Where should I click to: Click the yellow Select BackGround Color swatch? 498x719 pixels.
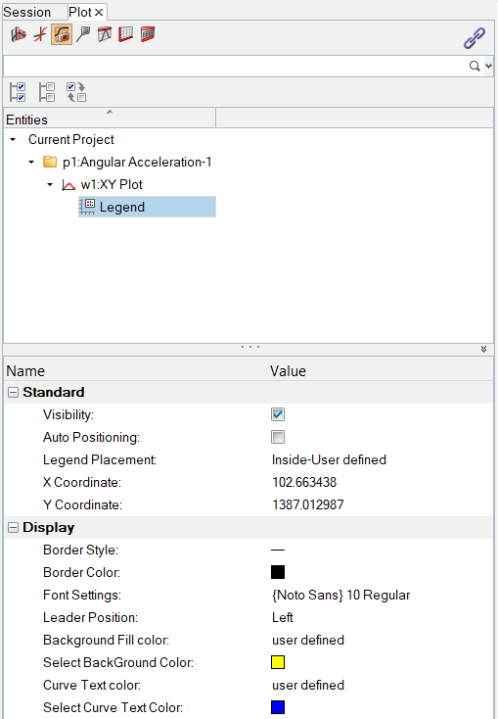tap(278, 662)
